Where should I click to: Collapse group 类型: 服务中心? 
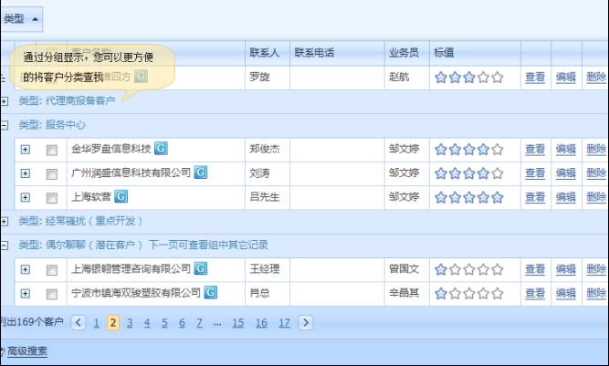tap(5, 125)
